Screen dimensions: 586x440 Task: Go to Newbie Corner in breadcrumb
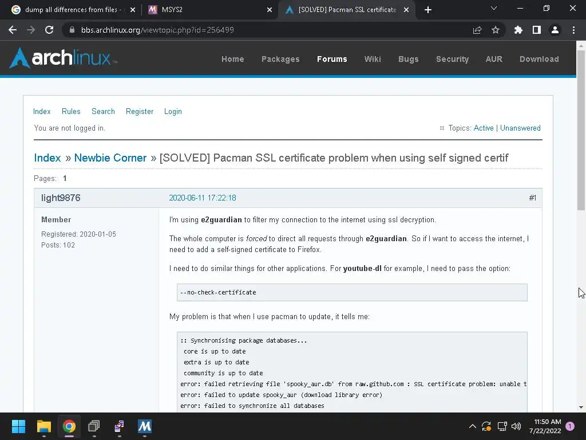tap(110, 158)
